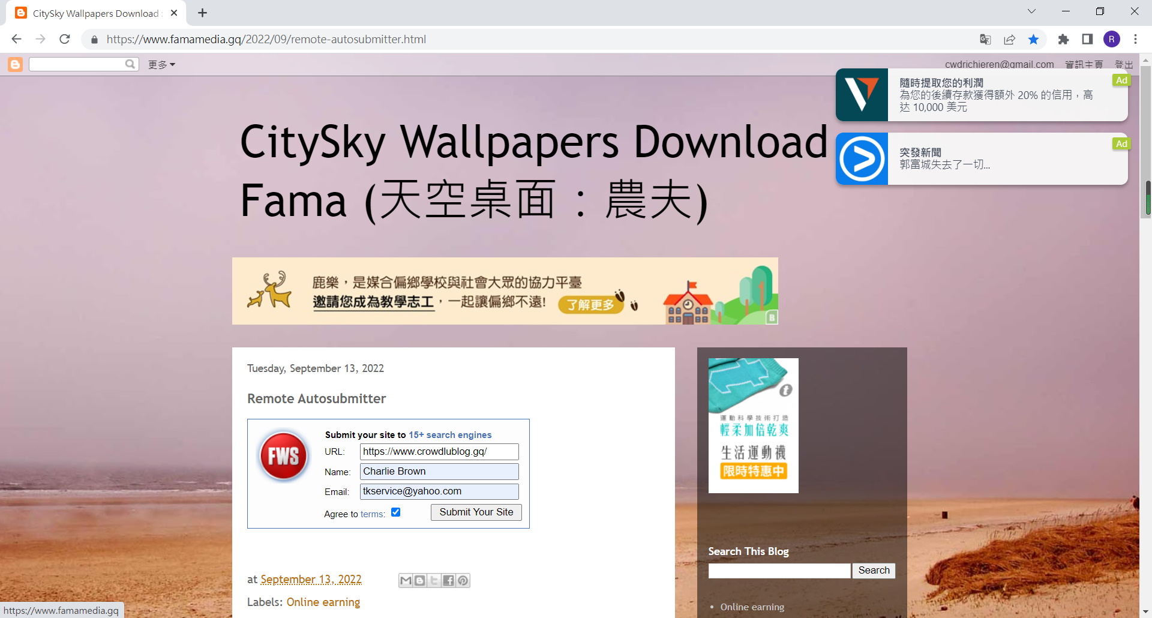
Task: Toggle Agree to terms checkbox
Action: pos(396,512)
